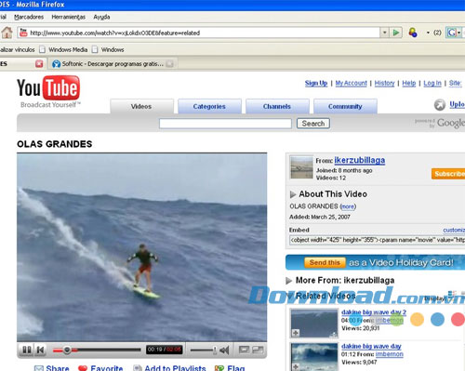Image resolution: width=465 pixels, height=371 pixels.
Task: Adjust the volume slider
Action: coord(203,351)
